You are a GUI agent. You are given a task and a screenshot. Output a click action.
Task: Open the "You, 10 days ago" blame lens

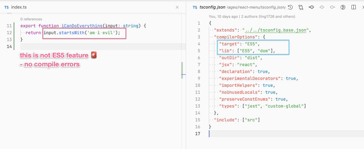click(x=223, y=16)
